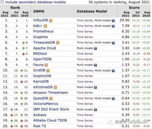Screen dimensions: 152x129
Task: Click the plus icon next to Fauna
Action: pyautogui.click(x=46, y=65)
